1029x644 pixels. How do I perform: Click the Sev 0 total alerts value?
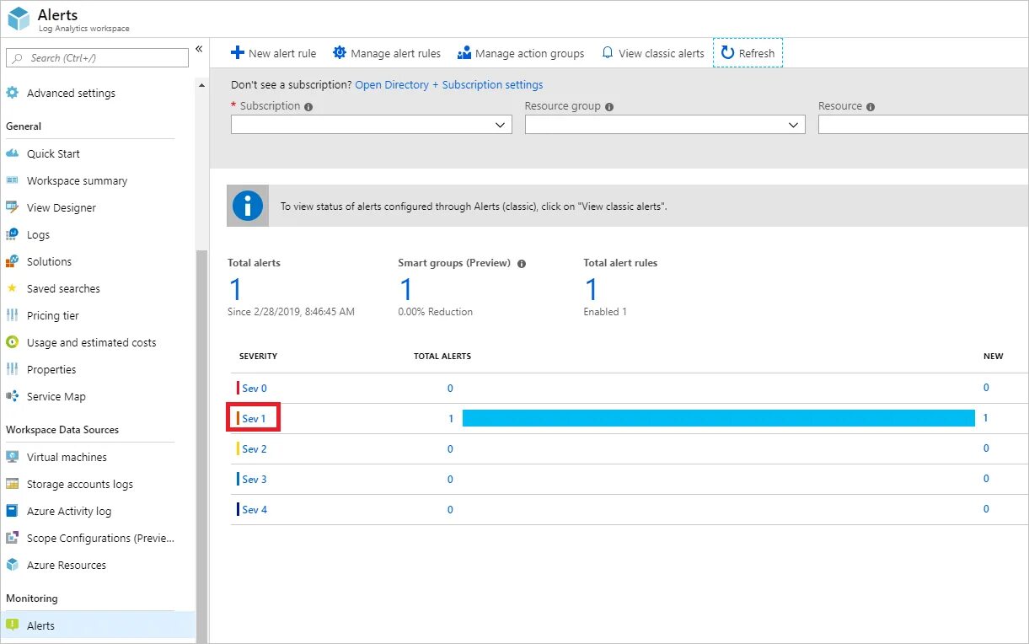450,388
